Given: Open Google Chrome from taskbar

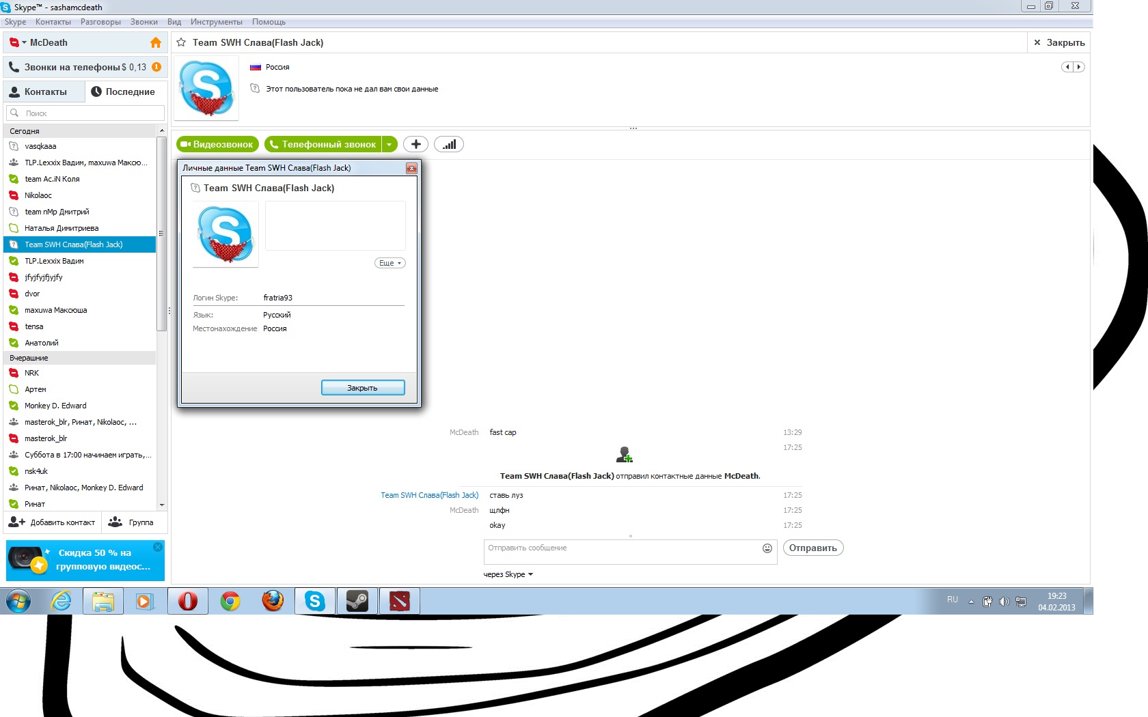Looking at the screenshot, I should pyautogui.click(x=230, y=601).
